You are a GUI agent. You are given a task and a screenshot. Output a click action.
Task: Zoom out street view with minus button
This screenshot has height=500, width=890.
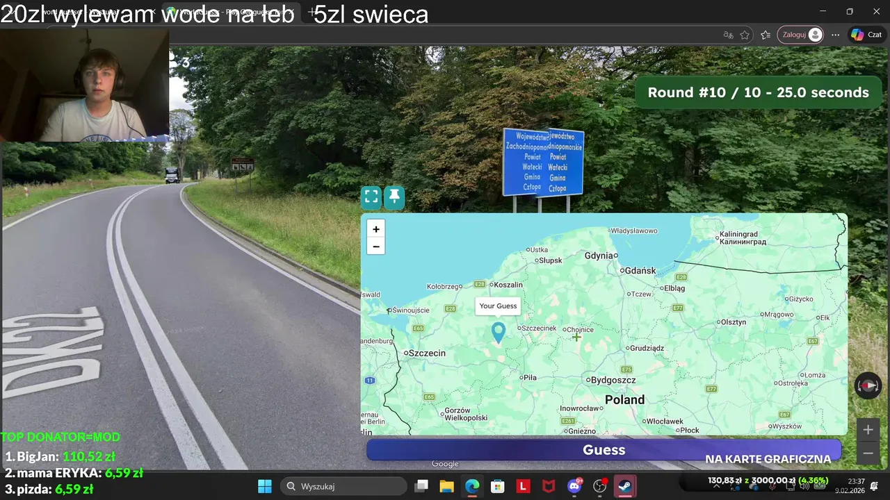[868, 453]
